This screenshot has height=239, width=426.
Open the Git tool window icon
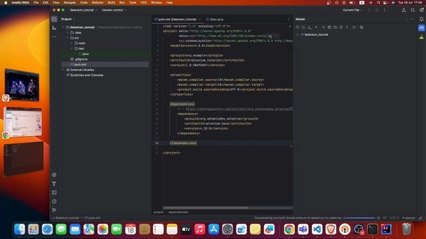pos(55,210)
